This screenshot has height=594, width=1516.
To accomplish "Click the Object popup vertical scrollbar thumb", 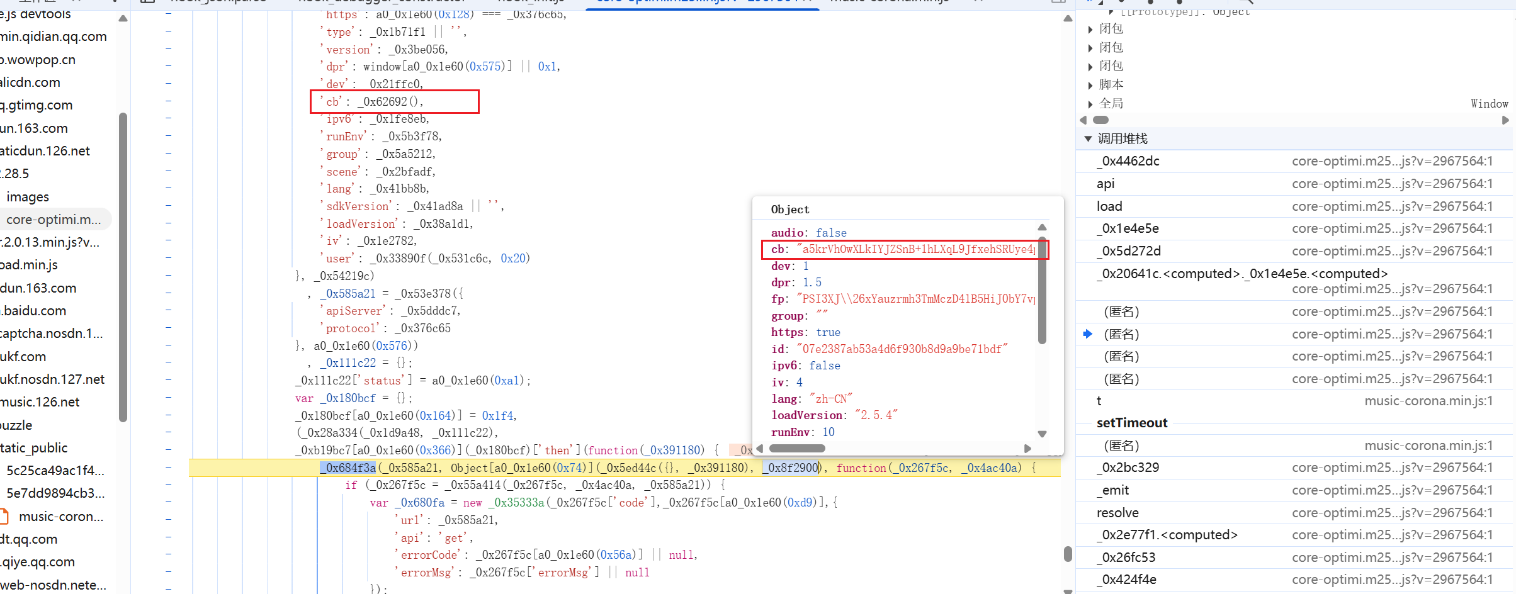I will coord(1042,291).
